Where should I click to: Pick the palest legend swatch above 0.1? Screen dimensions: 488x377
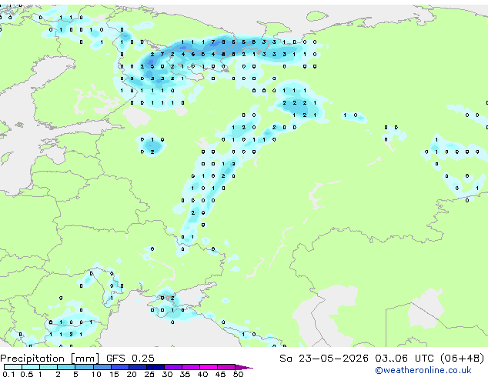pyautogui.click(x=13, y=367)
